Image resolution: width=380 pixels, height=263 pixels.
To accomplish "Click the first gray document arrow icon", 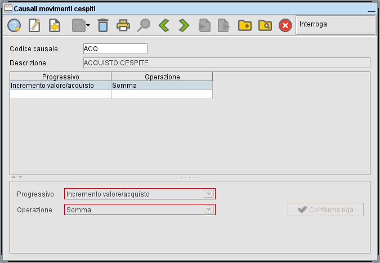I will click(204, 25).
